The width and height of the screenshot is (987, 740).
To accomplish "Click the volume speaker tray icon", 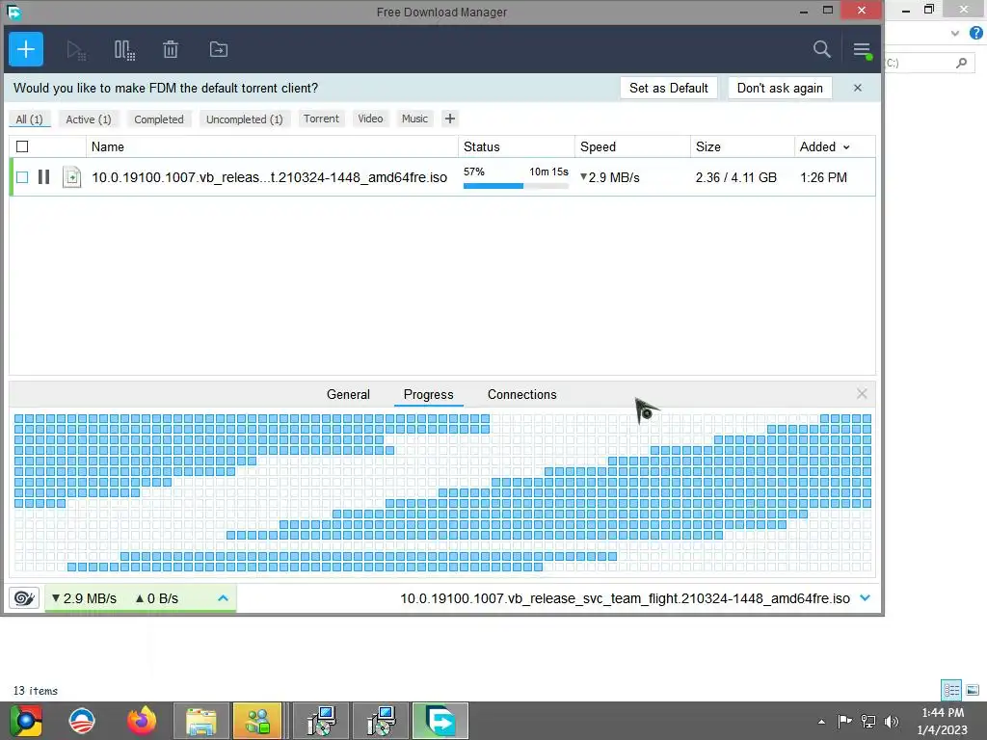I will [x=892, y=721].
